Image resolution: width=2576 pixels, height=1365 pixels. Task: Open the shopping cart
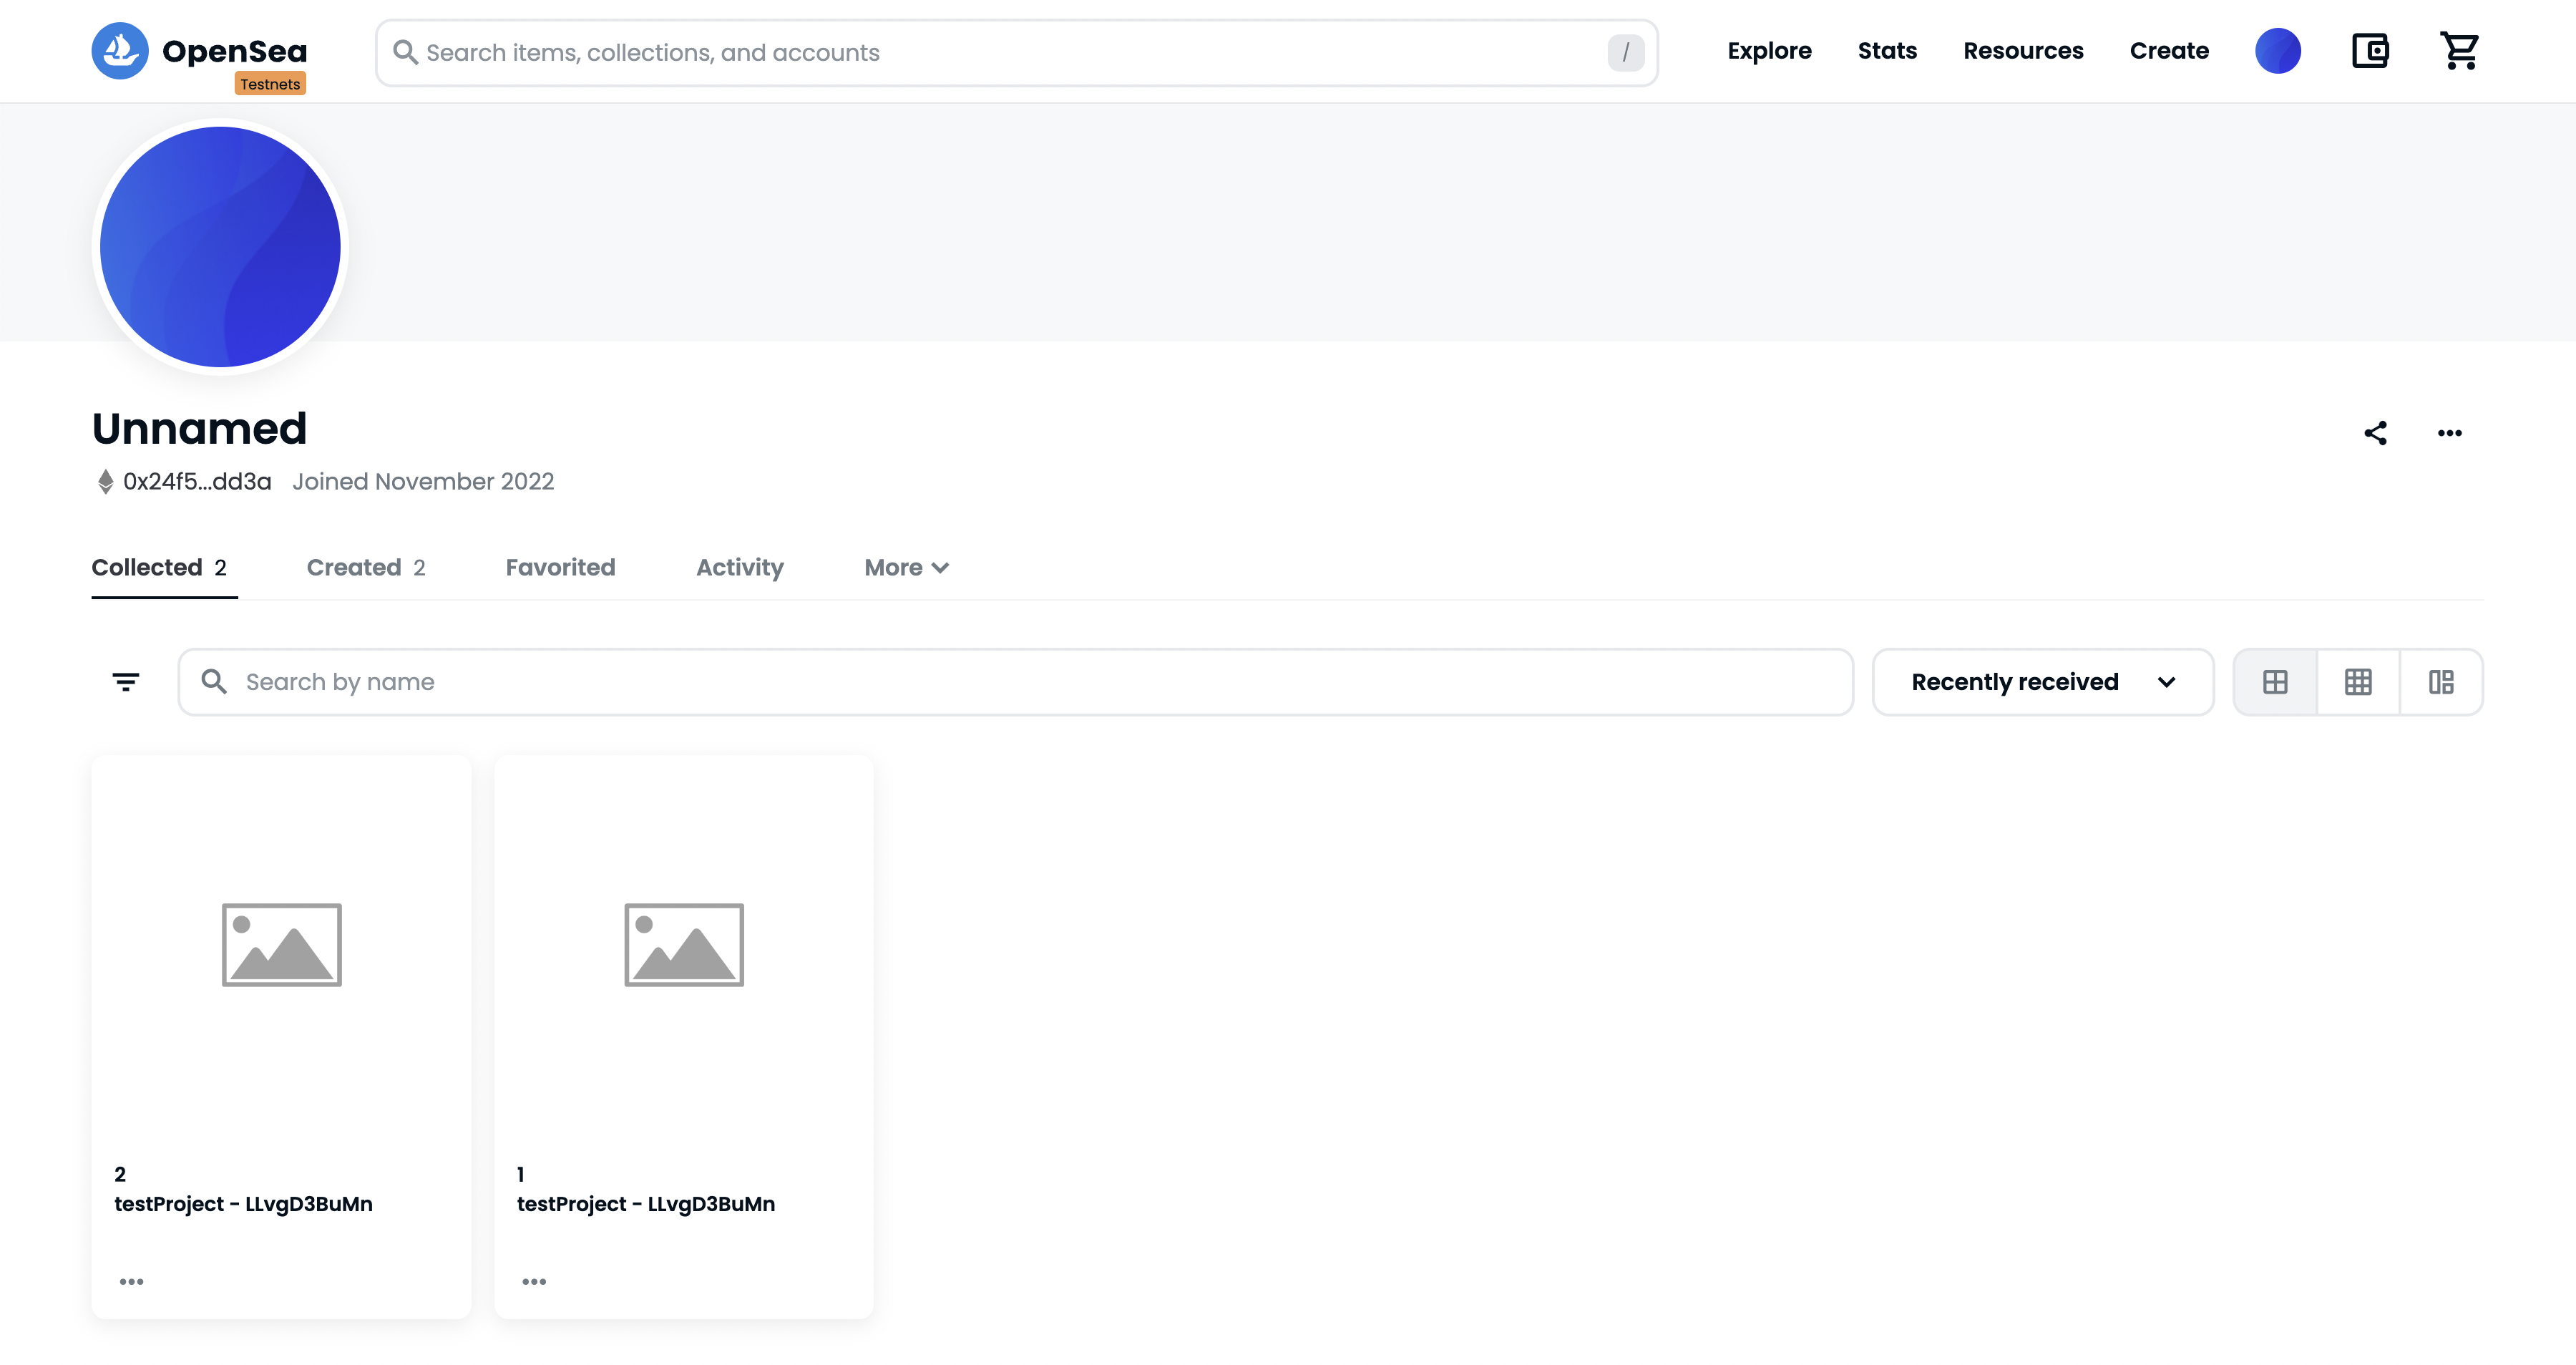pyautogui.click(x=2459, y=51)
